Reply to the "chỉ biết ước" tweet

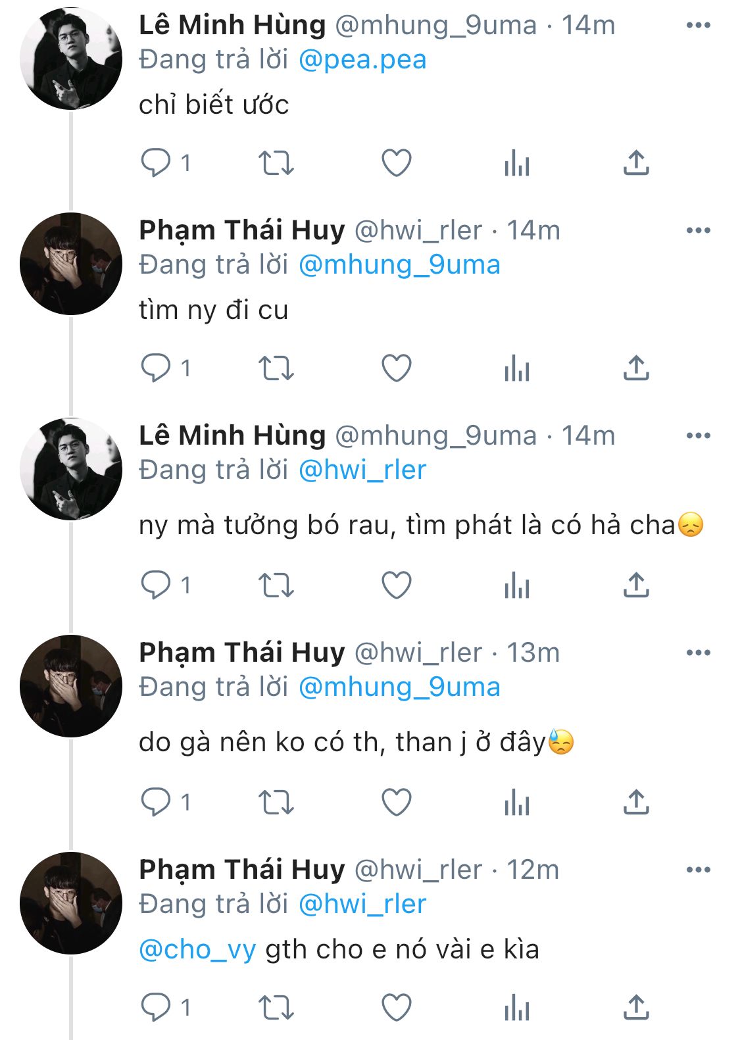pyautogui.click(x=156, y=162)
